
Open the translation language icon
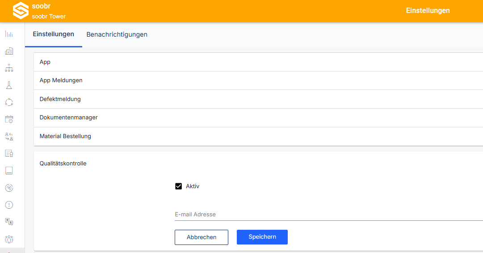coord(9,222)
